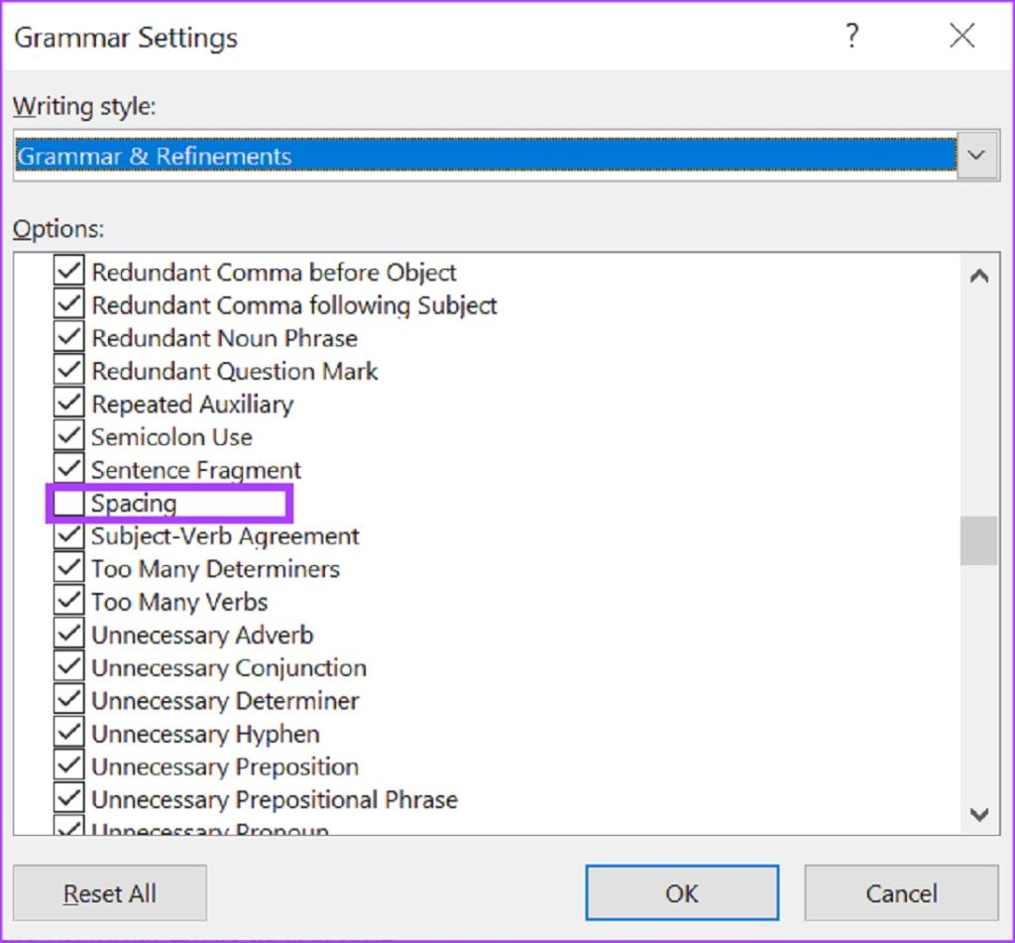Close the Grammar Settings dialog

click(x=961, y=36)
